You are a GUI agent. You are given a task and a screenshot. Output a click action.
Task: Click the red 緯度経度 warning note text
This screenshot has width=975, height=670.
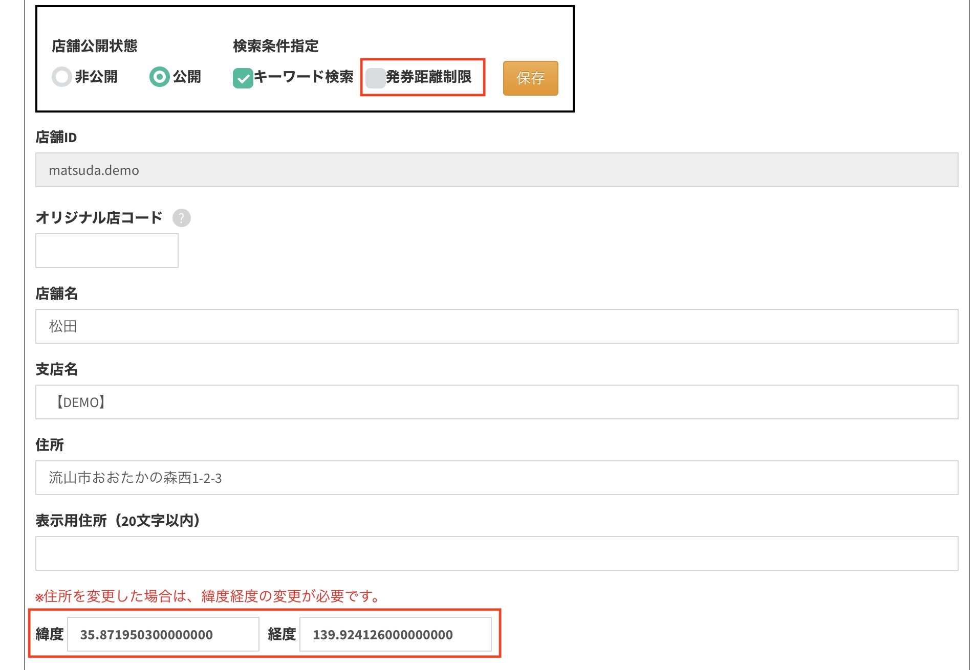tap(208, 596)
